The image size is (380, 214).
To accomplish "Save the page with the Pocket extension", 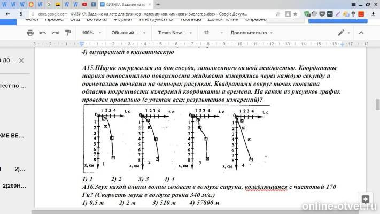I will [x=322, y=14].
